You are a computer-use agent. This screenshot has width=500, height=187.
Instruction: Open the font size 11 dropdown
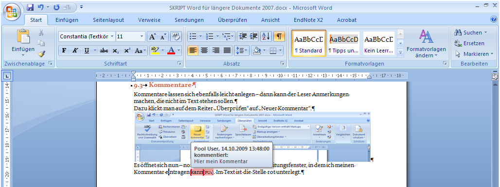tap(142, 36)
